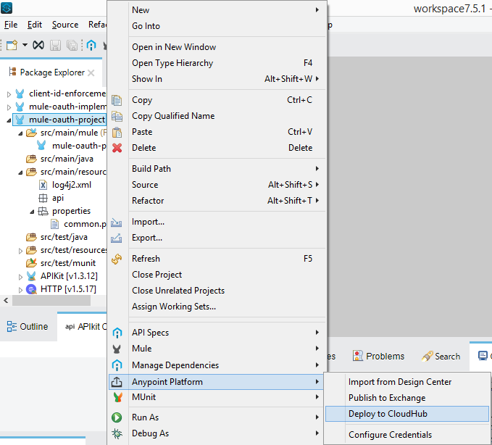Expand the mule-oauth-implementation project node
The image size is (492, 445).
(x=9, y=107)
